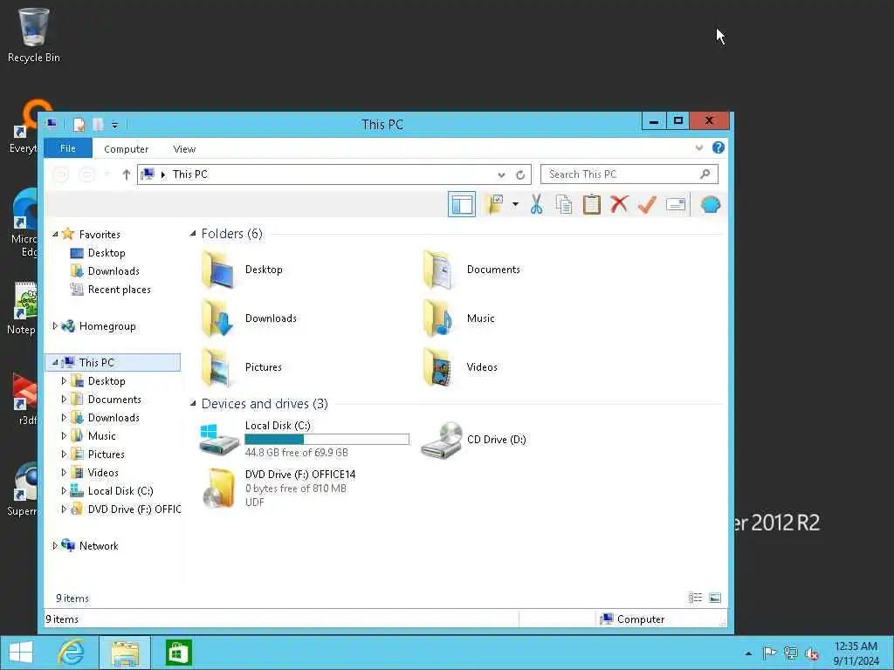Click the This PC breadcrumb in address bar
Viewport: 894px width, 670px height.
point(189,174)
